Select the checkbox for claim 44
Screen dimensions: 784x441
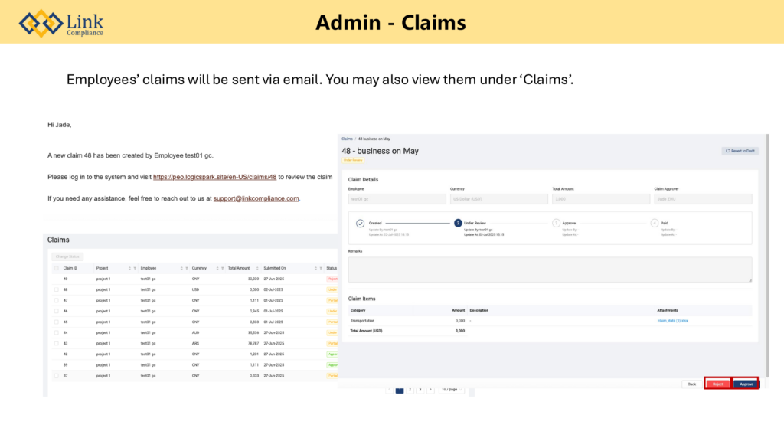coord(55,333)
